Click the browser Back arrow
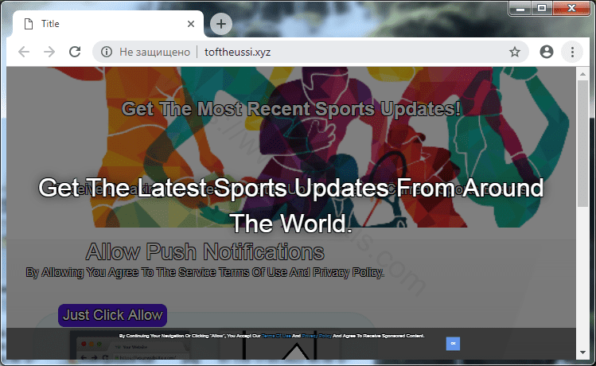 [x=24, y=52]
